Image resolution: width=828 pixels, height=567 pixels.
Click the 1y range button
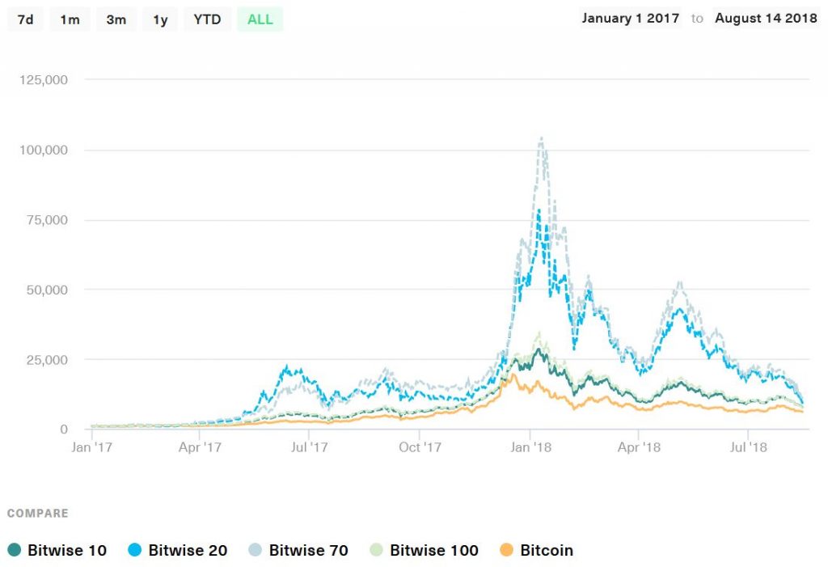click(159, 19)
